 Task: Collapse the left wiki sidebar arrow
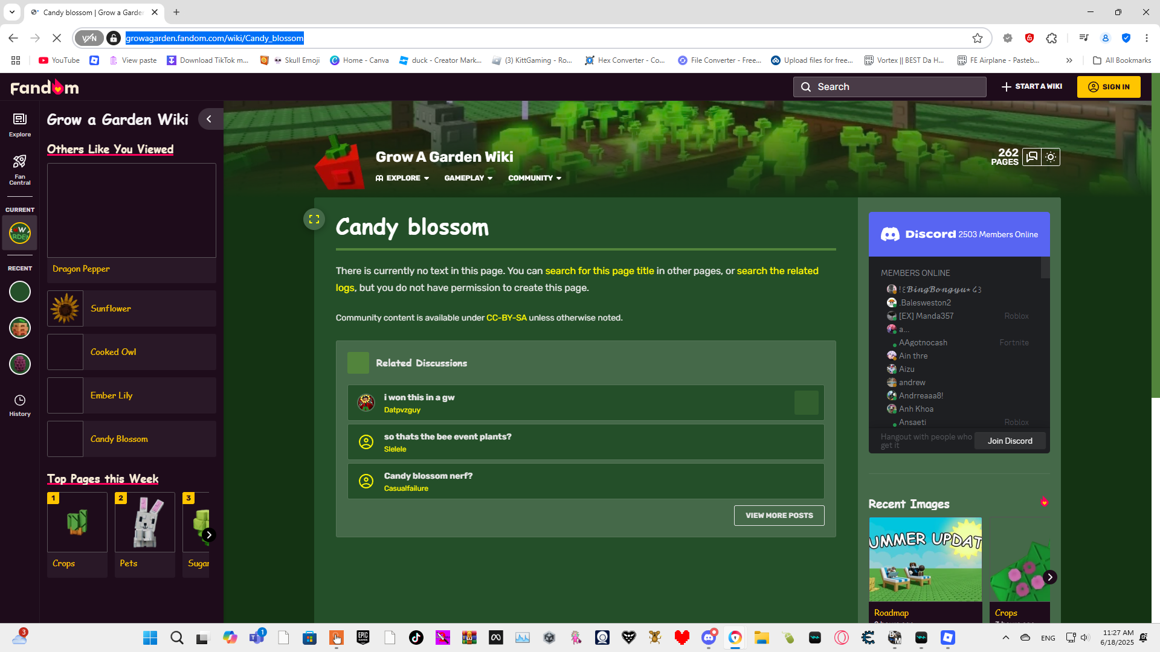[x=209, y=119]
